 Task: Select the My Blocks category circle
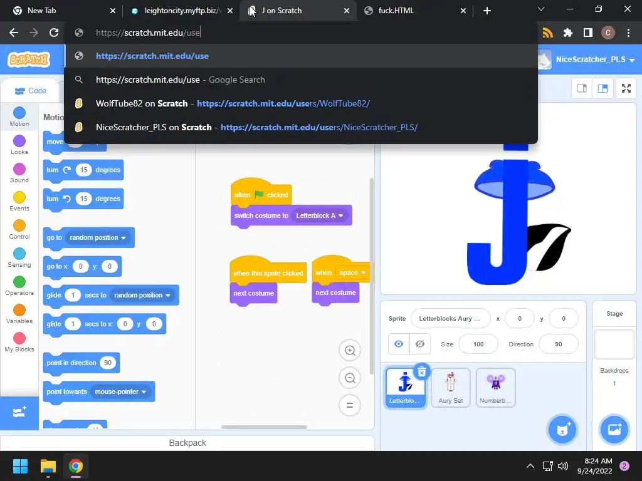tap(19, 339)
